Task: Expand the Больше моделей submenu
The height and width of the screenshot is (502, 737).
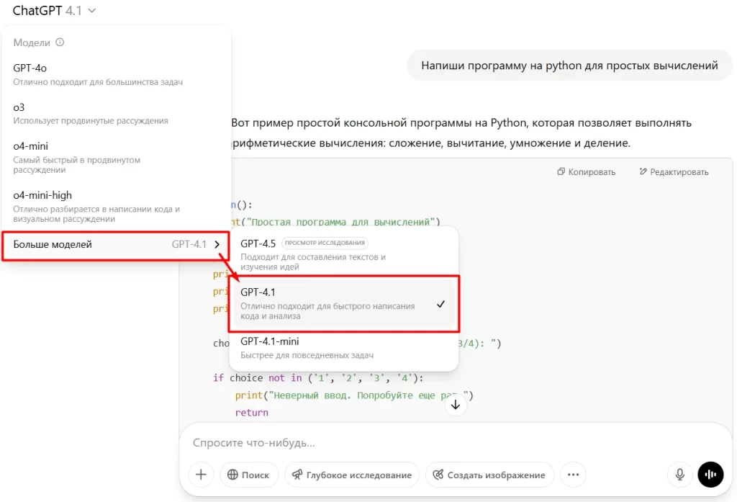Action: (116, 245)
